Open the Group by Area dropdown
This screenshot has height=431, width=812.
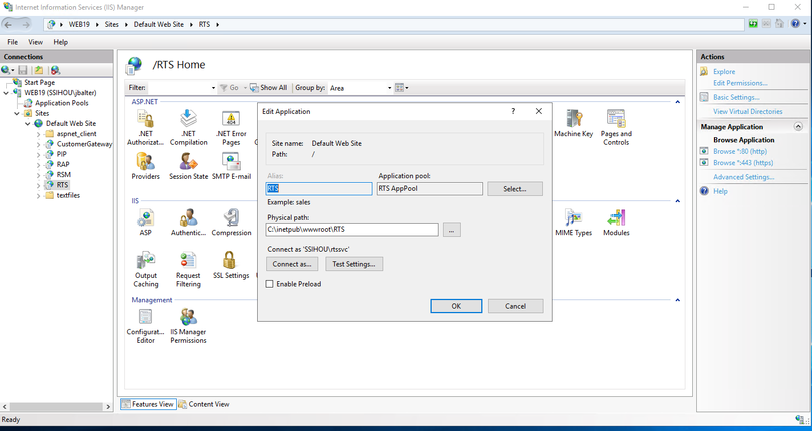389,88
